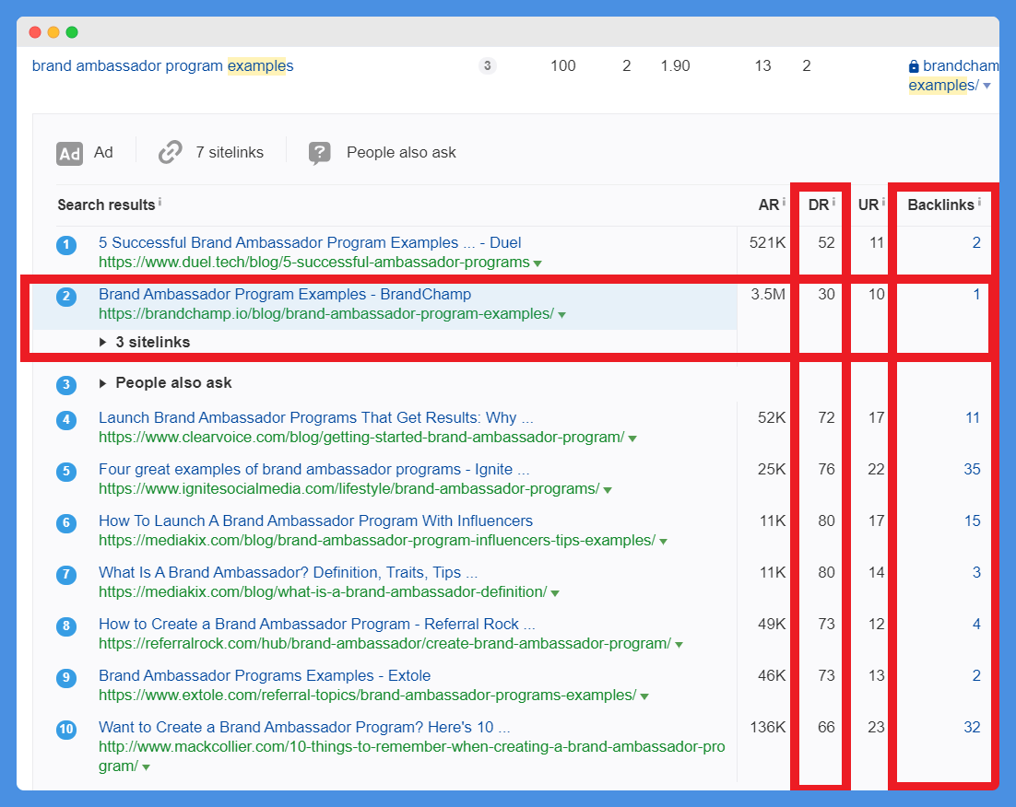The height and width of the screenshot is (807, 1016).
Task: Open dropdown arrow after ignitesocialmedia.com URL
Action: coord(608,490)
